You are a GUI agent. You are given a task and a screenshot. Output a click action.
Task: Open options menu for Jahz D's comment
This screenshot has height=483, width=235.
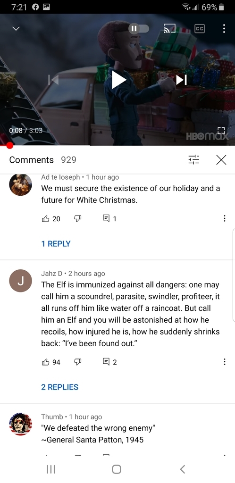coord(225,362)
